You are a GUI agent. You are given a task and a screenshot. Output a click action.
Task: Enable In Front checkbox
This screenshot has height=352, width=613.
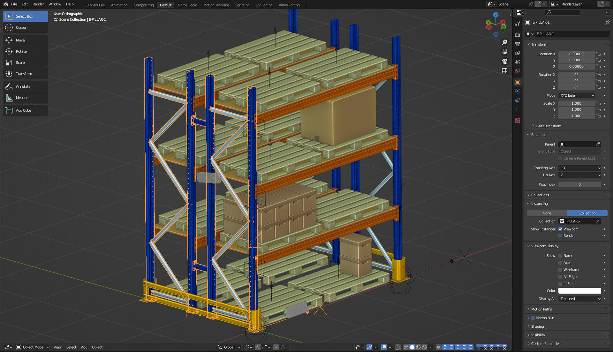click(560, 284)
